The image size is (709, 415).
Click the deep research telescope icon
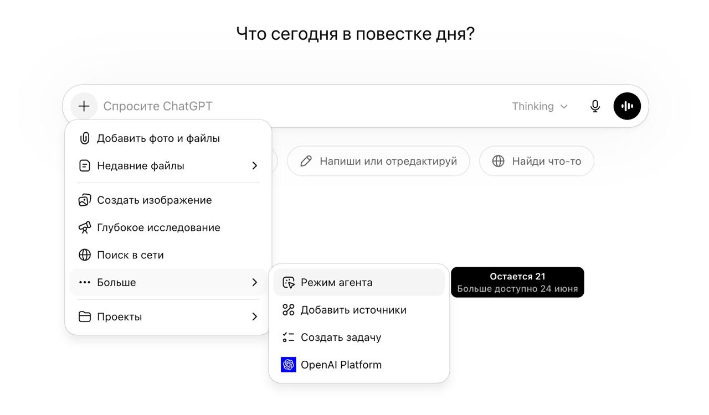85,227
